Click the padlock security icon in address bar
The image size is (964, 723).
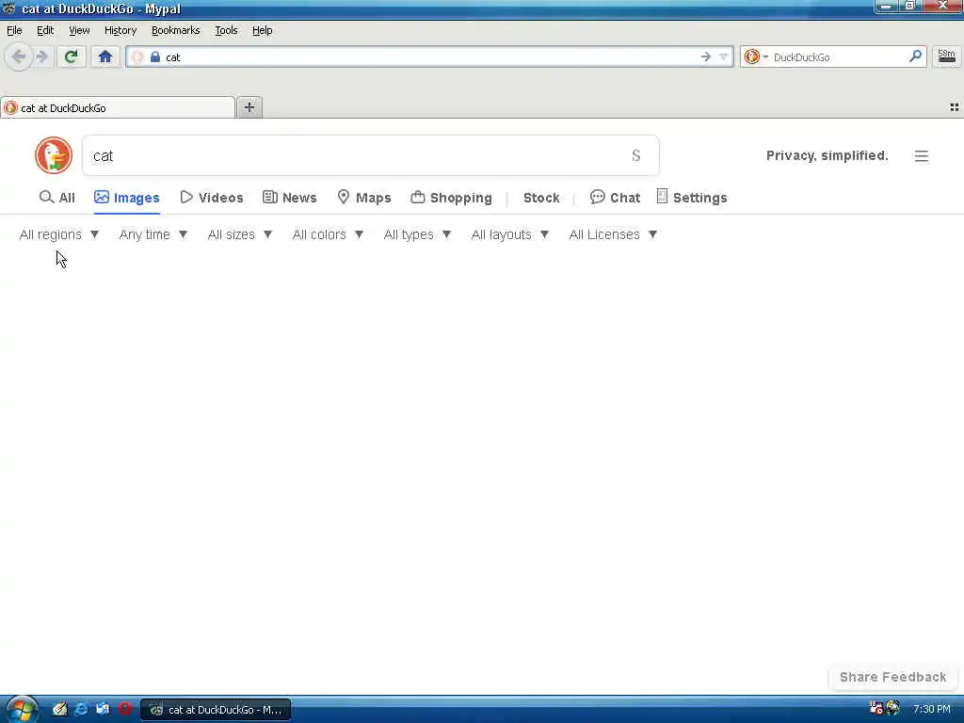click(x=155, y=57)
